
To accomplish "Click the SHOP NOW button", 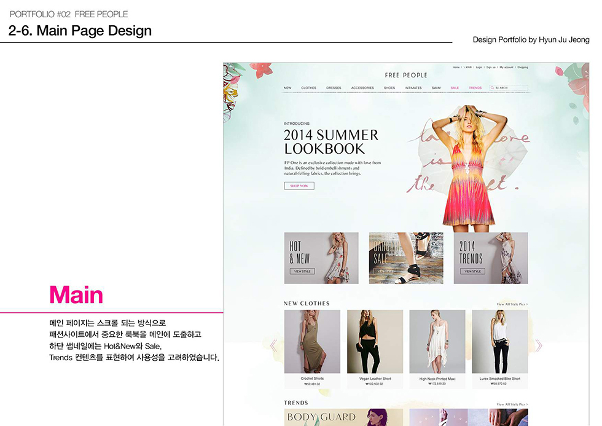I will (299, 185).
